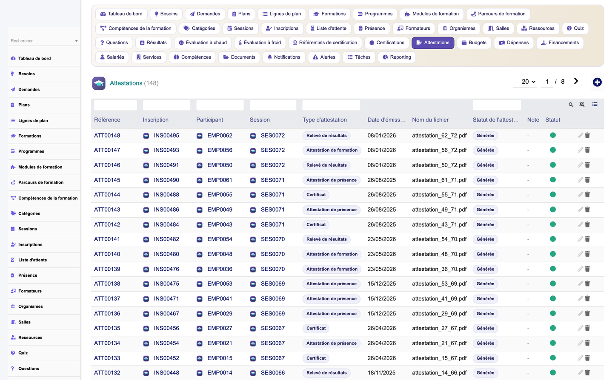Click the Attestations graduation cap module icon

pyautogui.click(x=99, y=83)
